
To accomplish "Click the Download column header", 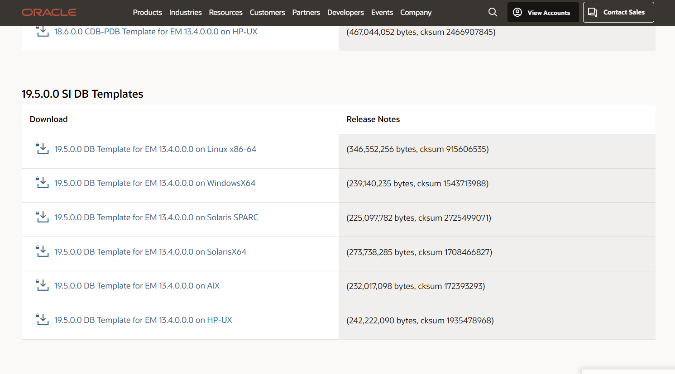I will 48,119.
